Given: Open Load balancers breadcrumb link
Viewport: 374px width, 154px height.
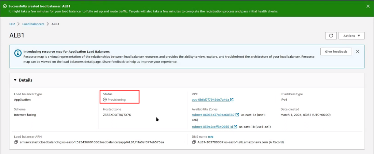Looking at the screenshot, I should (33, 24).
